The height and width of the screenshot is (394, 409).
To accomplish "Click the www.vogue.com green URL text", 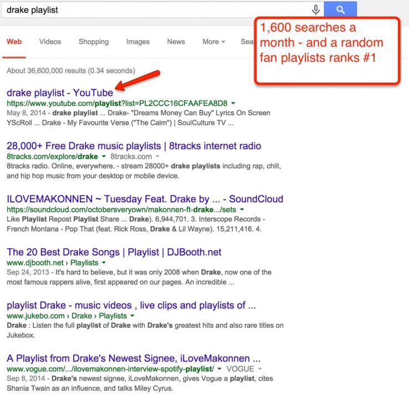I will 110,369.
